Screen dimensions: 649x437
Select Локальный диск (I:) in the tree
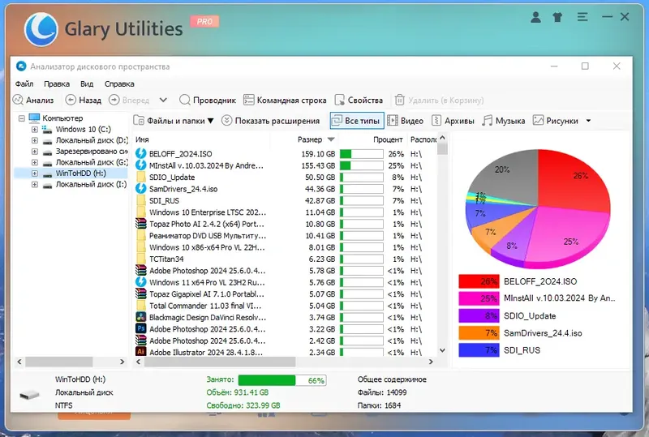pyautogui.click(x=91, y=185)
